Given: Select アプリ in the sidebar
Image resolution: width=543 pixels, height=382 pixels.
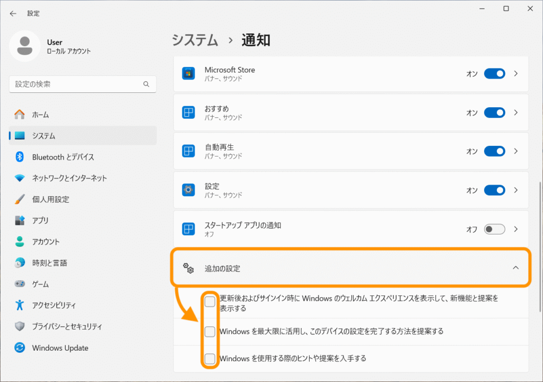Looking at the screenshot, I should point(83,220).
